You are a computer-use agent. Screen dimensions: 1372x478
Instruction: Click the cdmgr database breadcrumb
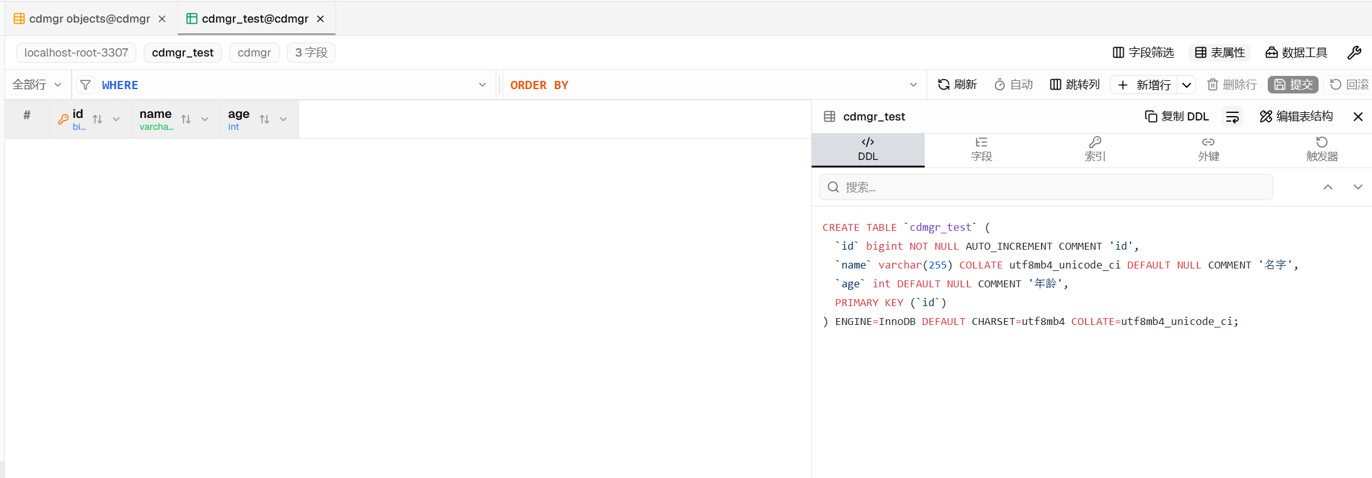(254, 53)
